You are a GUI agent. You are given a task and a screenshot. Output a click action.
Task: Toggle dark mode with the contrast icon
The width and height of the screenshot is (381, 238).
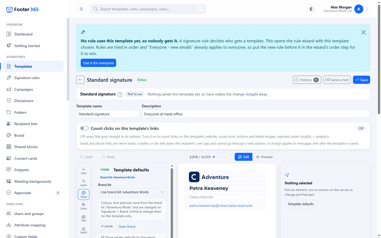point(312,9)
